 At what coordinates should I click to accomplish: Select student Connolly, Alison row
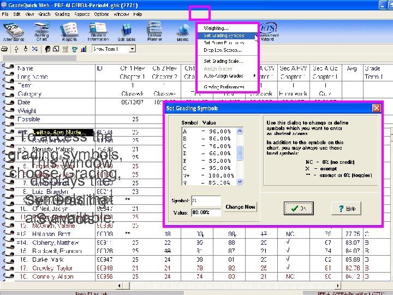pos(53,276)
